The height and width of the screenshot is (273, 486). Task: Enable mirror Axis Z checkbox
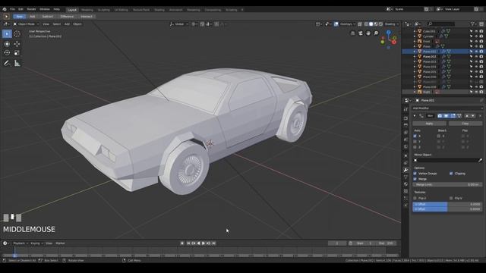click(x=415, y=147)
